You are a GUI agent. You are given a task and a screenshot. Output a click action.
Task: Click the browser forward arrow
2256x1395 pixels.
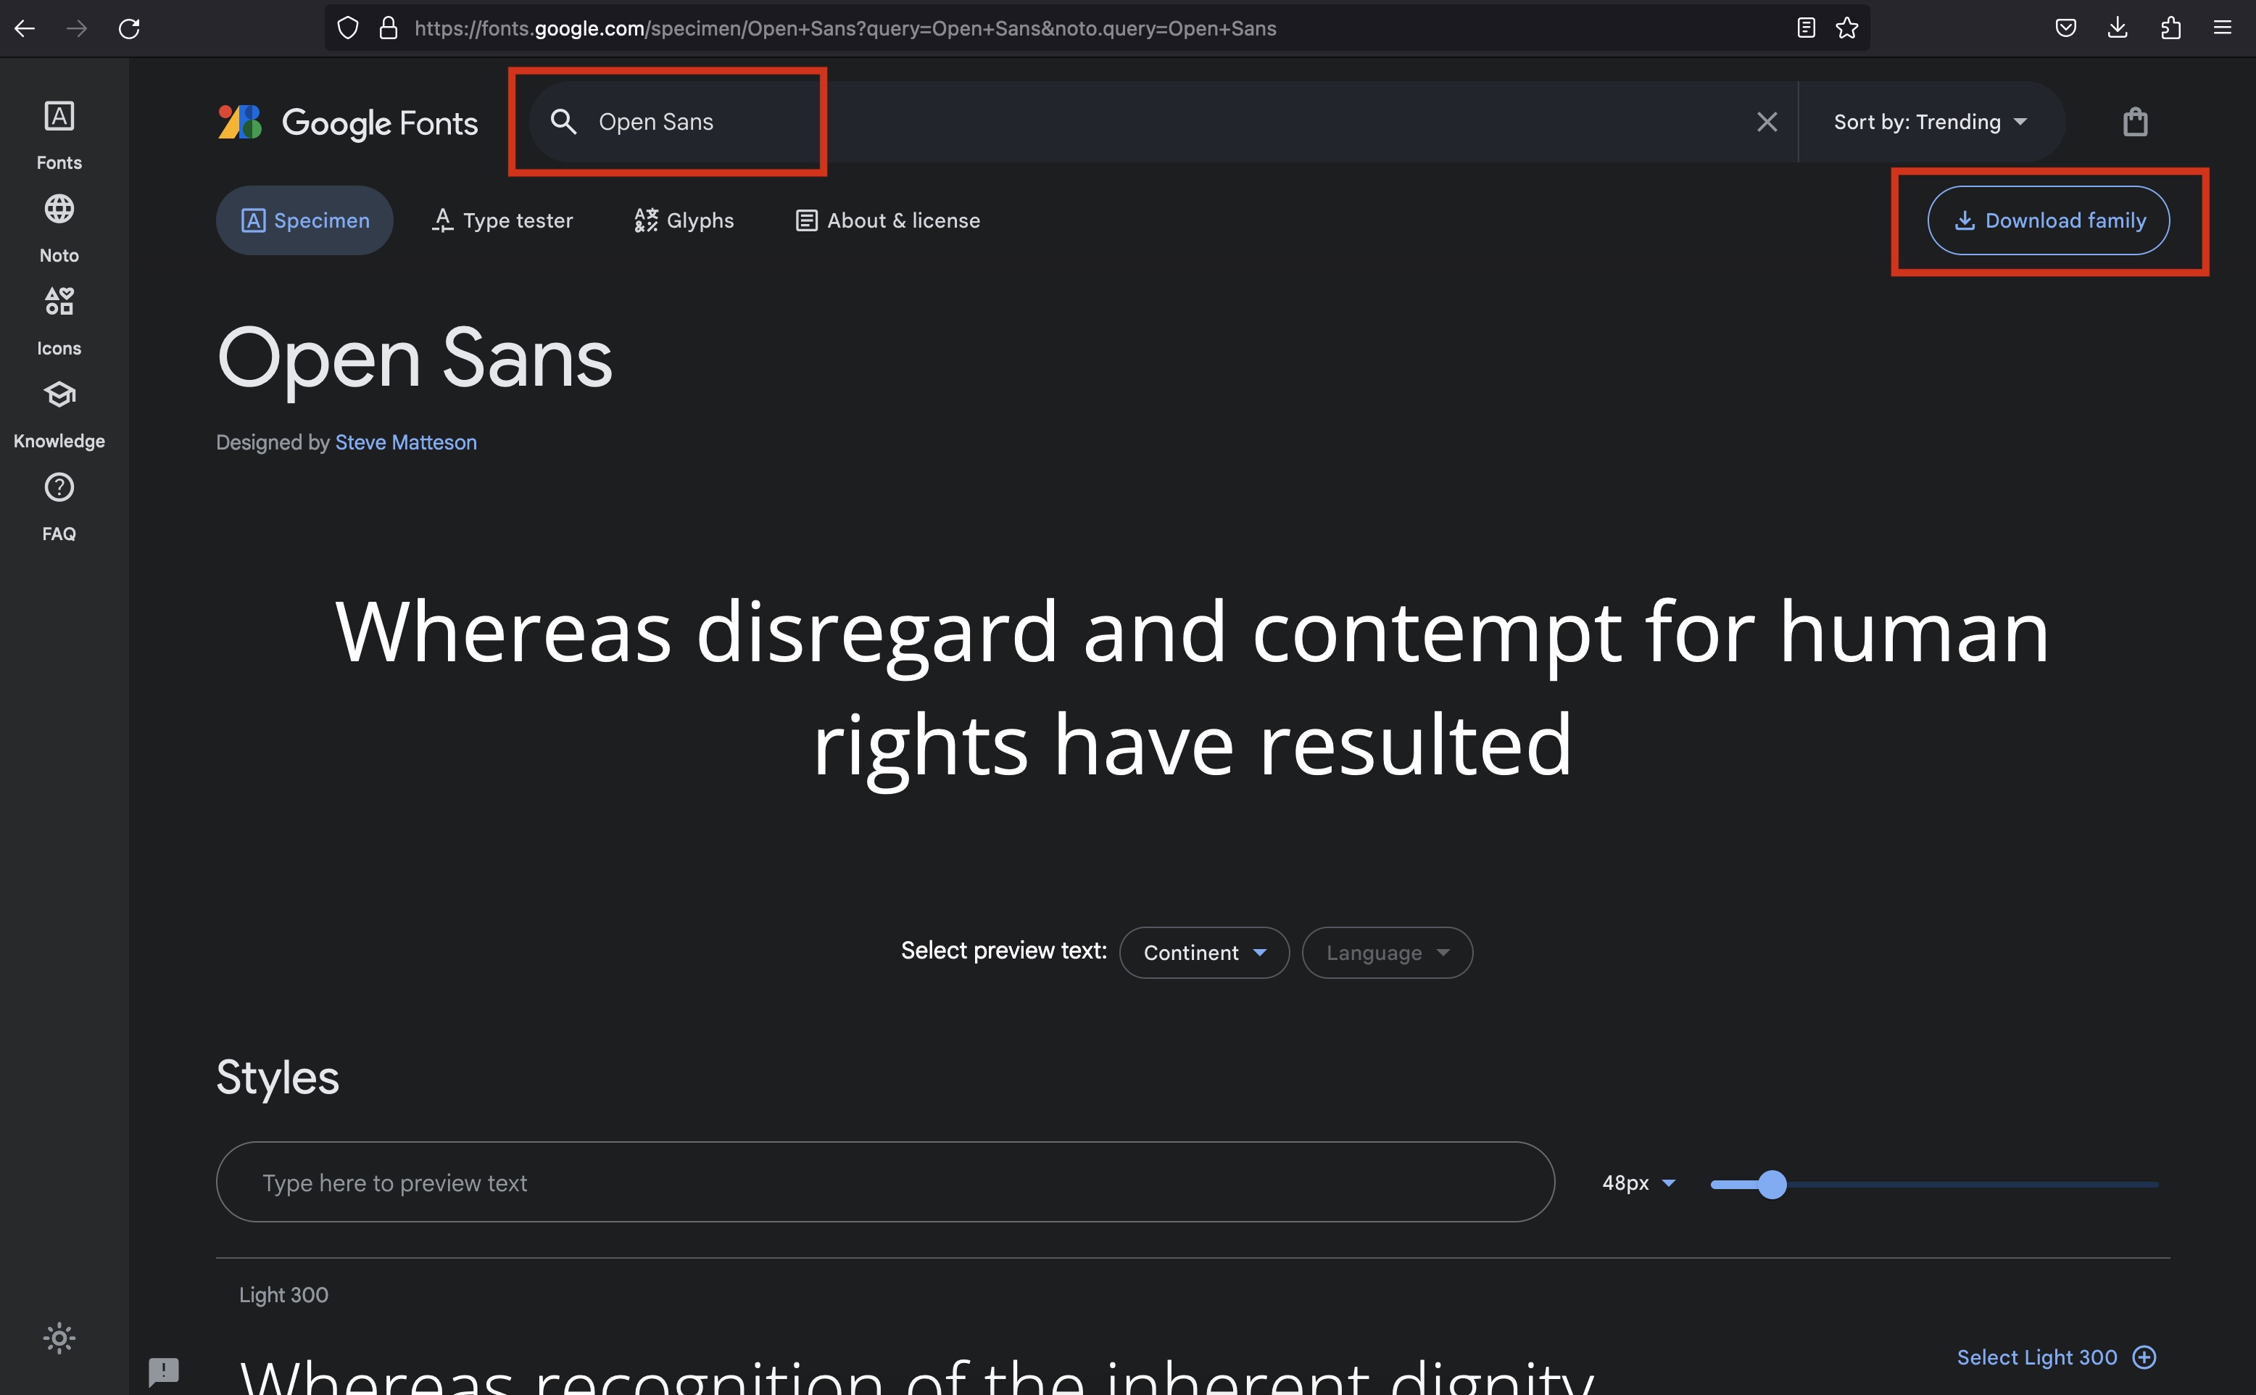(77, 28)
